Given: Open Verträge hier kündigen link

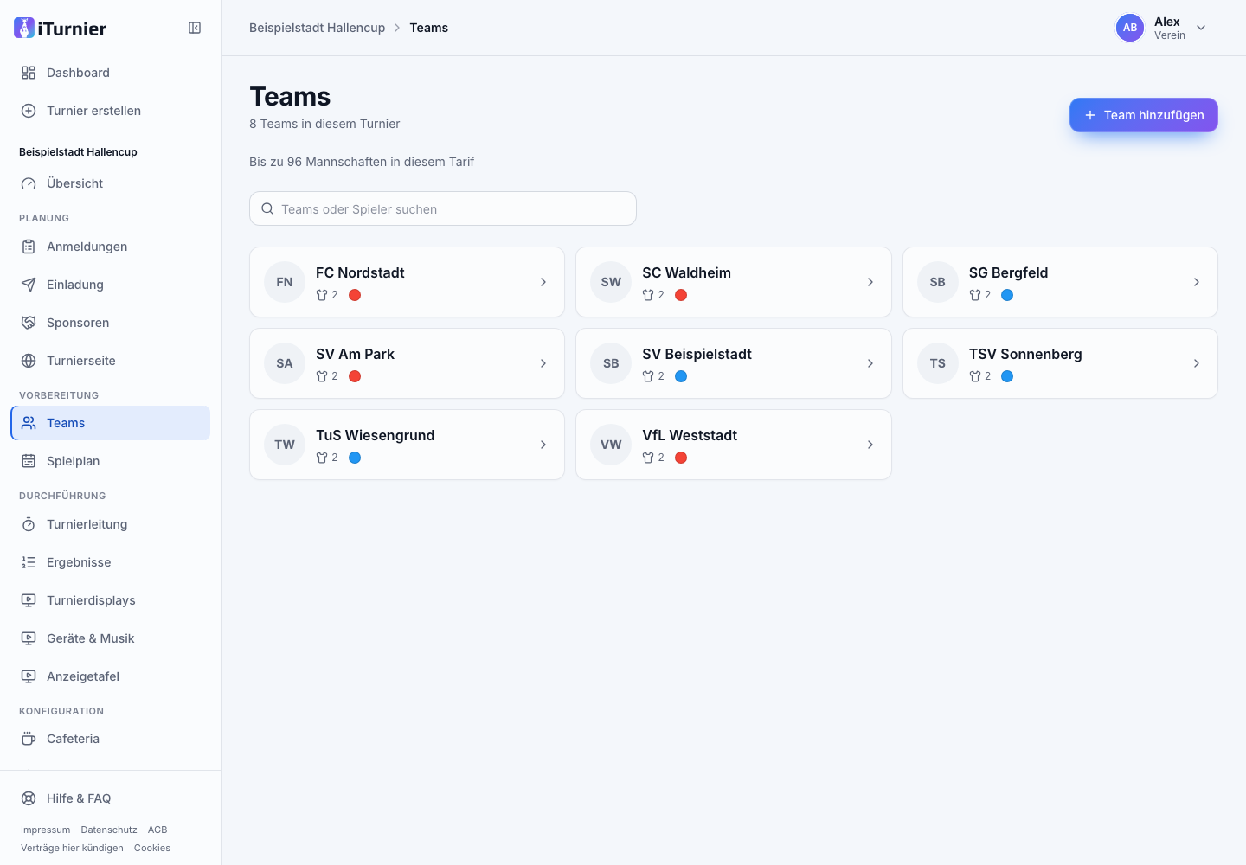Looking at the screenshot, I should (x=73, y=848).
